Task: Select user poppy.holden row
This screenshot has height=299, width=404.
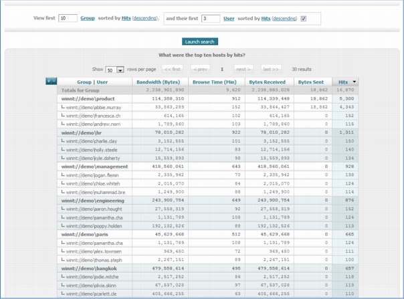Action: pos(207,226)
